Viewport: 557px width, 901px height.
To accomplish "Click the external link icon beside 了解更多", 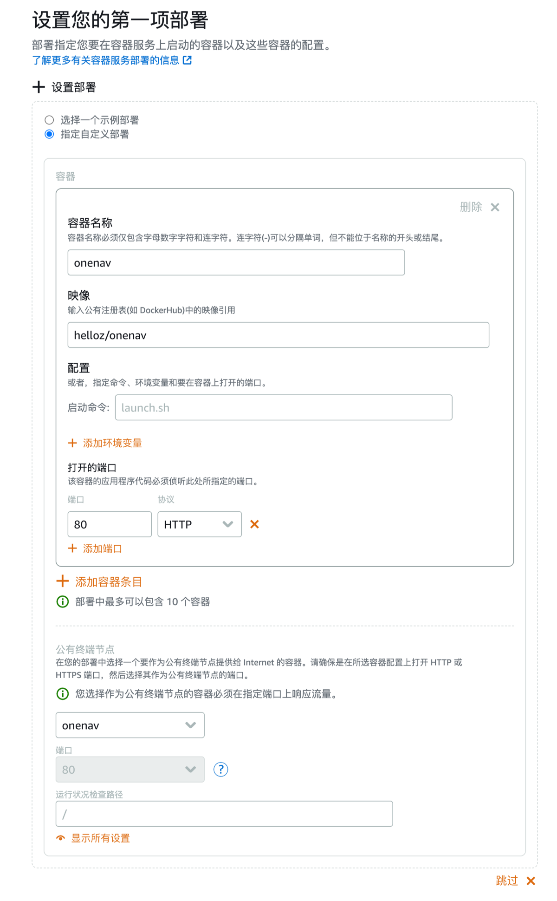I will [x=187, y=60].
